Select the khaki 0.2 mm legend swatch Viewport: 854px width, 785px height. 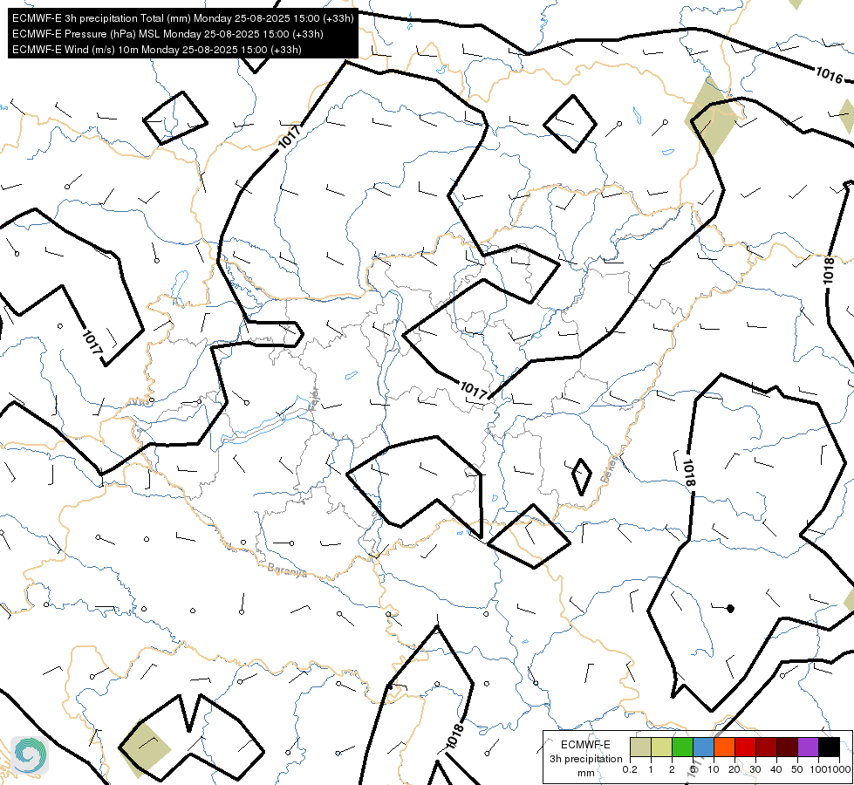click(640, 747)
